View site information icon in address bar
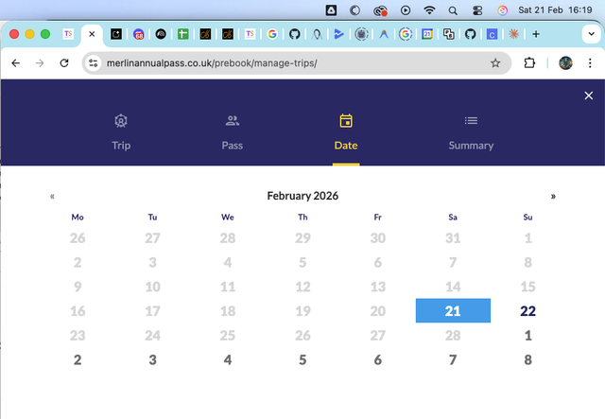The height and width of the screenshot is (419, 605). [x=93, y=63]
